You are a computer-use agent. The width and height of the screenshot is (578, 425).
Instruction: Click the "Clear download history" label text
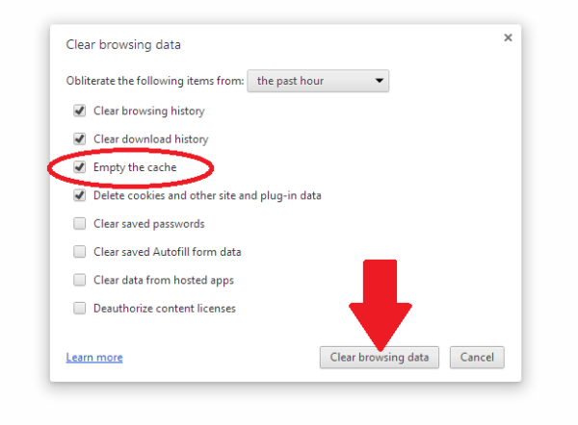point(150,138)
